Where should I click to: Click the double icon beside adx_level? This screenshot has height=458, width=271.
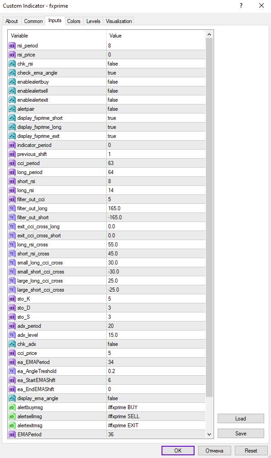[x=12, y=335]
